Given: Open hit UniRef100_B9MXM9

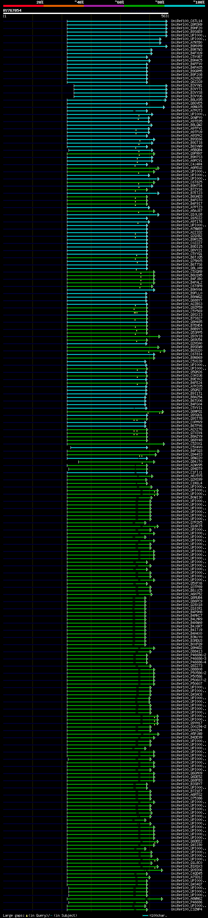Looking at the screenshot, I should tap(187, 46).
